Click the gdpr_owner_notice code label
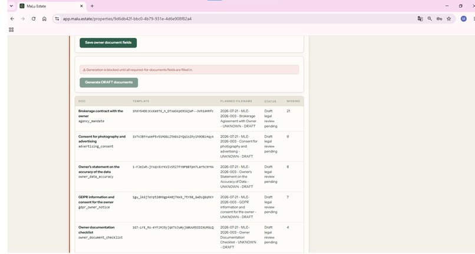Viewport: 475px width, 254px height. coord(94,208)
